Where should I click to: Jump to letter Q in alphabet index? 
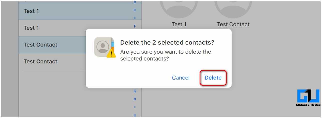[x=135, y=91]
